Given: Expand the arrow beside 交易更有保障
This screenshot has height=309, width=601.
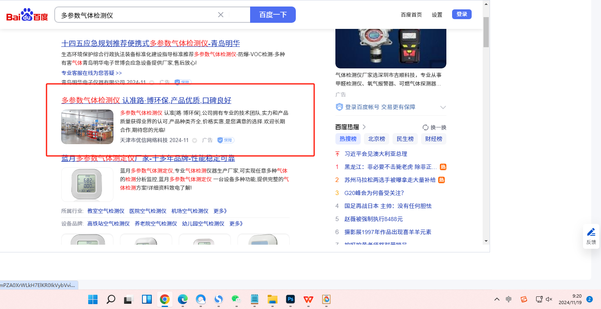Looking at the screenshot, I should pyautogui.click(x=443, y=107).
